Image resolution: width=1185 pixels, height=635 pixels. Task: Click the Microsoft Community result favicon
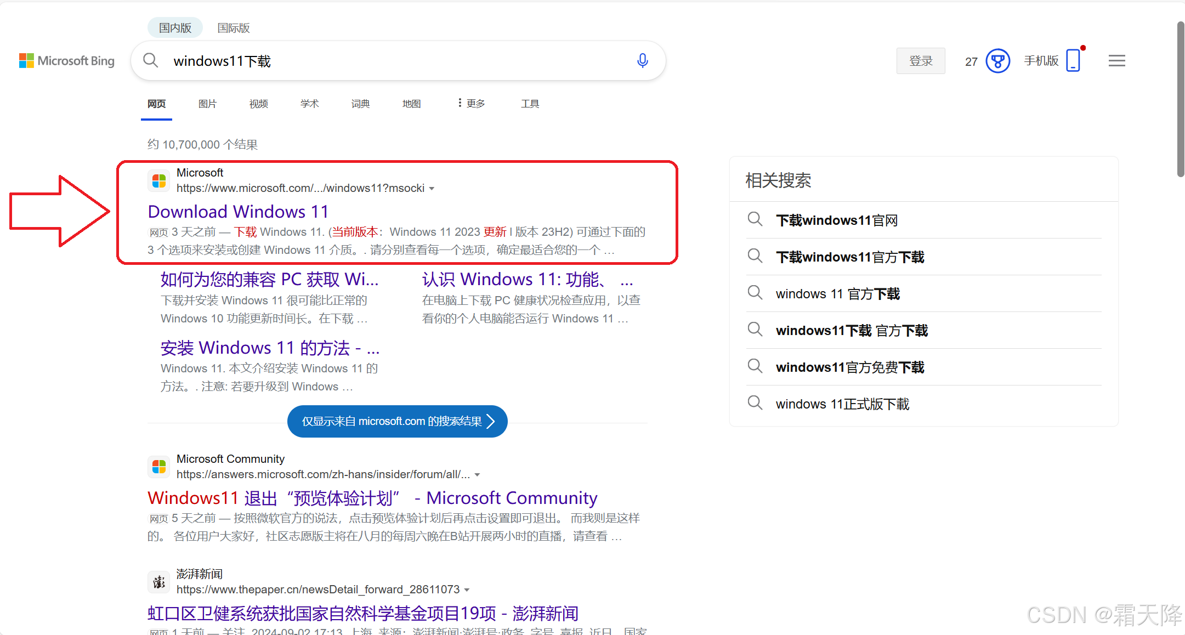point(159,467)
